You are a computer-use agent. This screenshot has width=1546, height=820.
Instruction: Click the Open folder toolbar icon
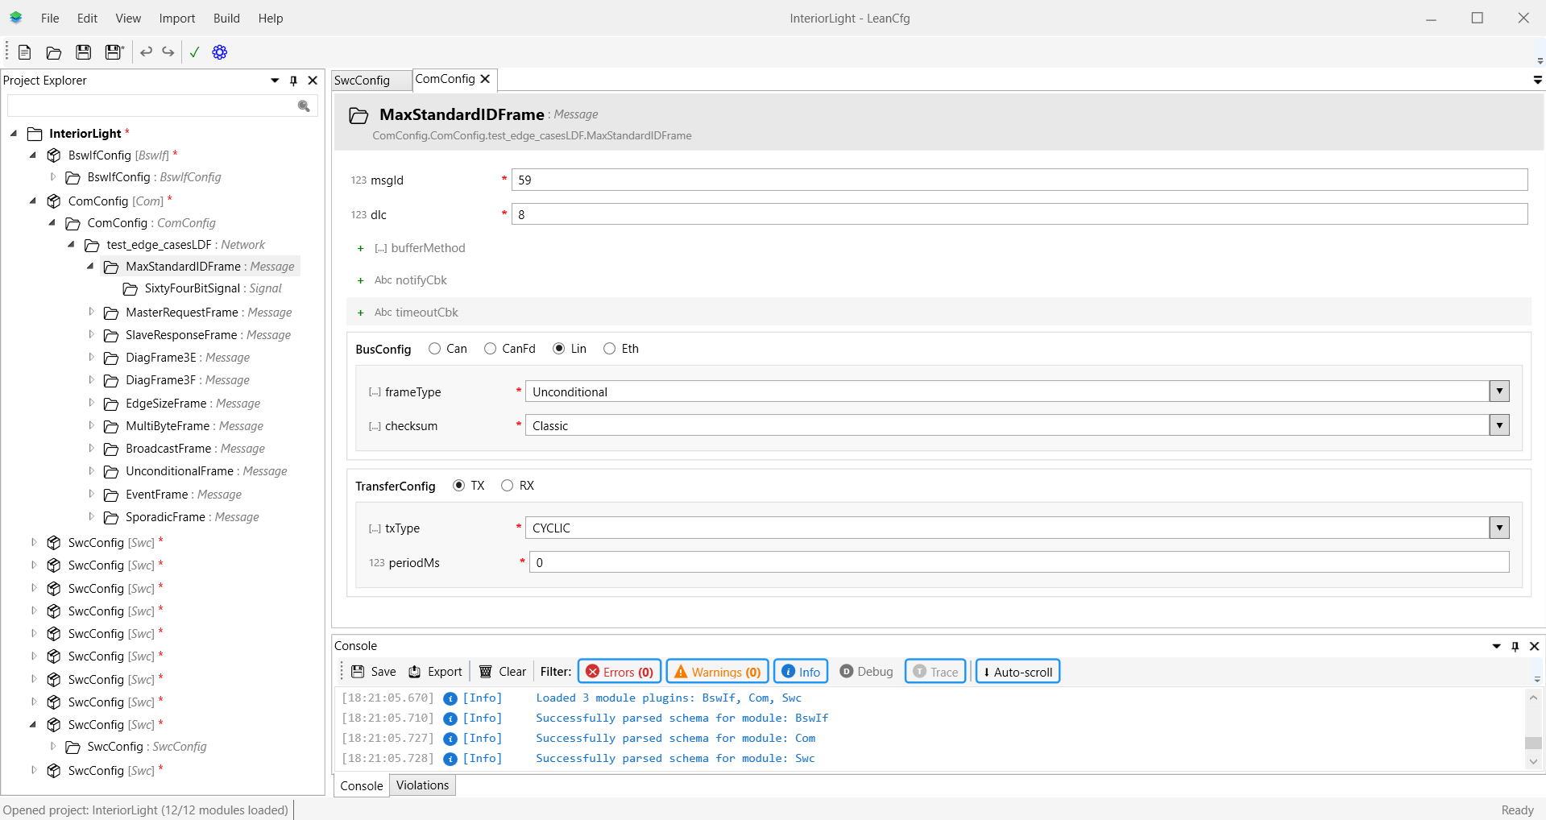pyautogui.click(x=54, y=52)
